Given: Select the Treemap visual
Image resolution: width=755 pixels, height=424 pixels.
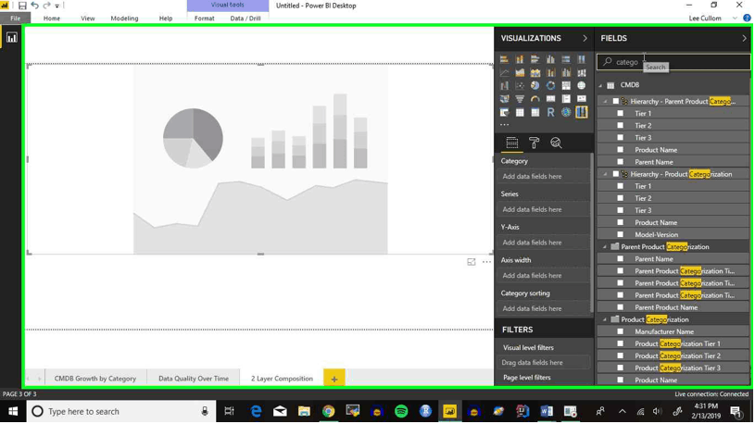Looking at the screenshot, I should [x=566, y=86].
